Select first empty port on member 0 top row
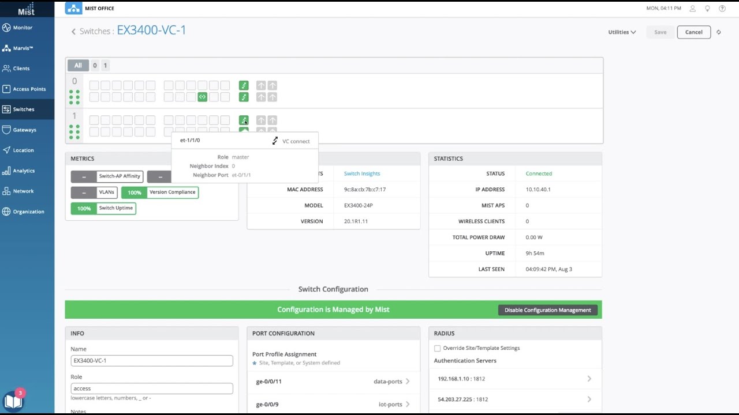Screen dimensions: 739x415 94,85
